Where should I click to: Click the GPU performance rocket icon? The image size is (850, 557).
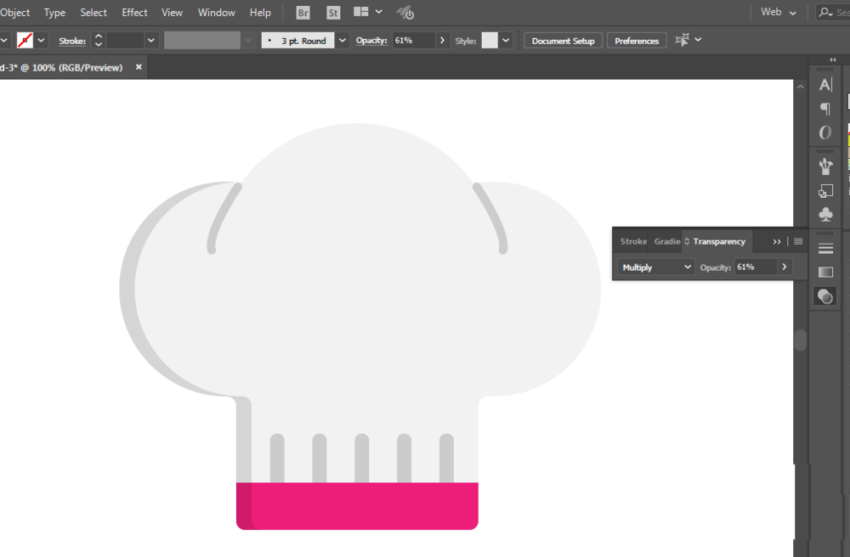click(405, 13)
